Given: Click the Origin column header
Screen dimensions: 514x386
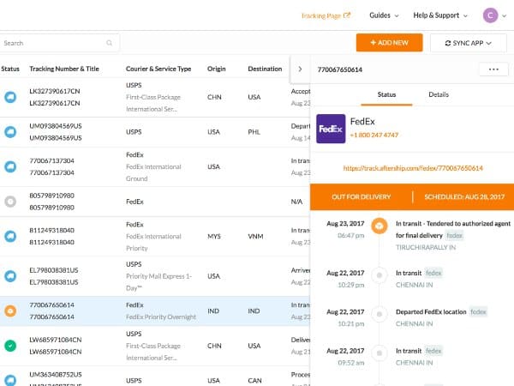Looking at the screenshot, I should pos(217,69).
